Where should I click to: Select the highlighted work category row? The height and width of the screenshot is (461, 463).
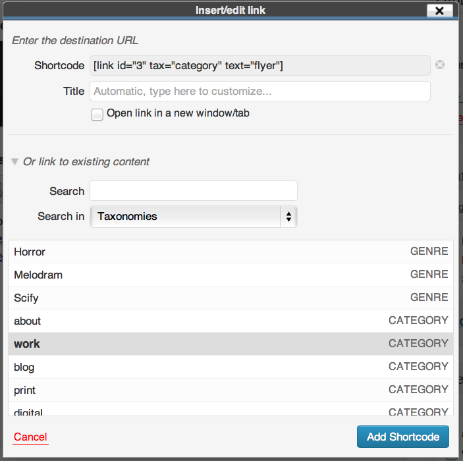[231, 344]
